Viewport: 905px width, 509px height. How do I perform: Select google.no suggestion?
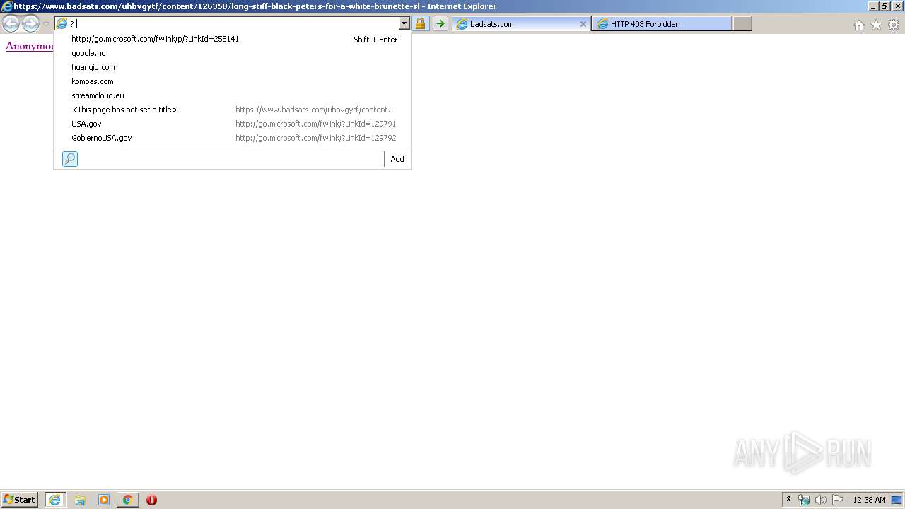[233, 53]
